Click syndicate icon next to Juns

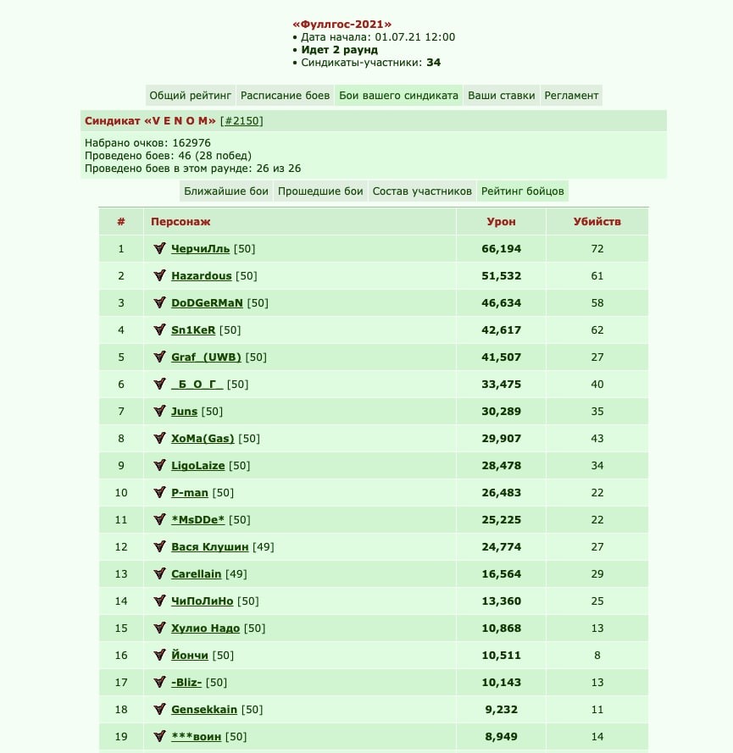click(x=159, y=411)
